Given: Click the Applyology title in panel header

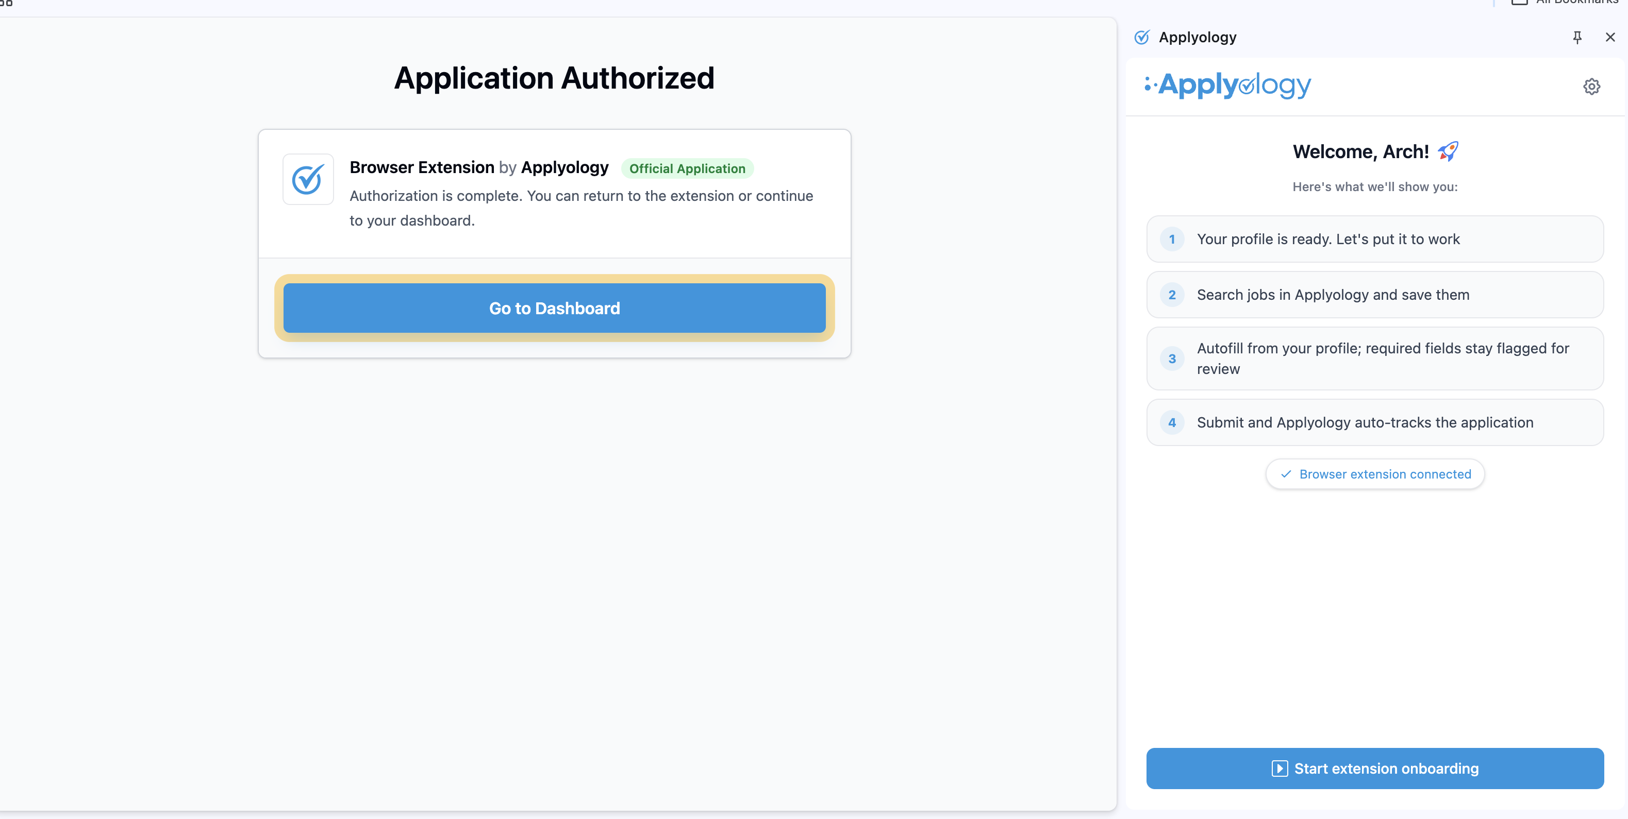Looking at the screenshot, I should pyautogui.click(x=1197, y=37).
